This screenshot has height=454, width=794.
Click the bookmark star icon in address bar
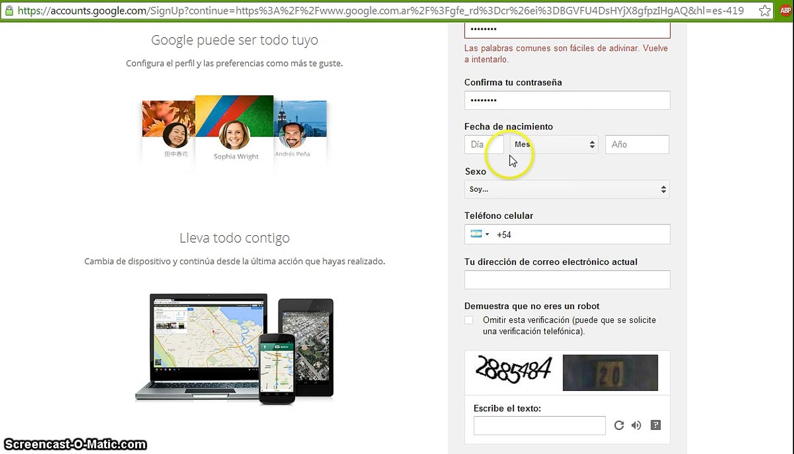click(766, 11)
